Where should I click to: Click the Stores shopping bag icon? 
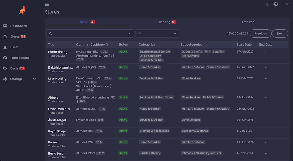click(5, 37)
